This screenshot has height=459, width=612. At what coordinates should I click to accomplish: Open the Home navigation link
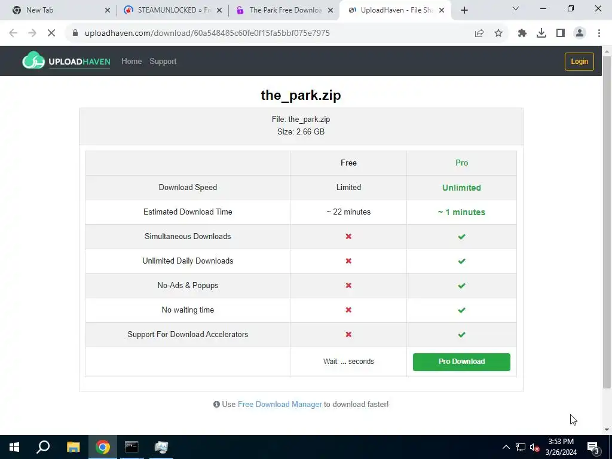click(131, 62)
